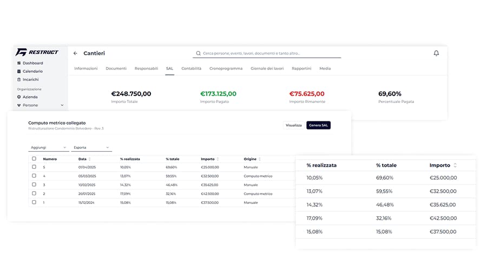The image size is (487, 273).
Task: Switch to Documenti tab
Action: coord(116,69)
